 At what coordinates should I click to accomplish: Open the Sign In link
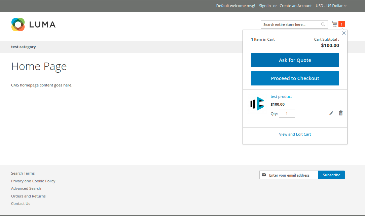265,6
